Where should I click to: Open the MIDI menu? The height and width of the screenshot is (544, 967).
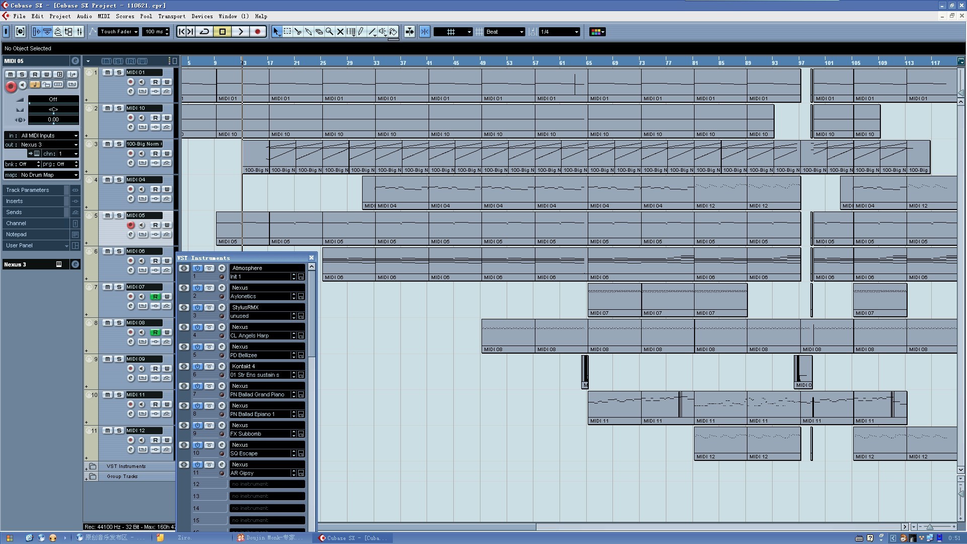click(x=104, y=16)
